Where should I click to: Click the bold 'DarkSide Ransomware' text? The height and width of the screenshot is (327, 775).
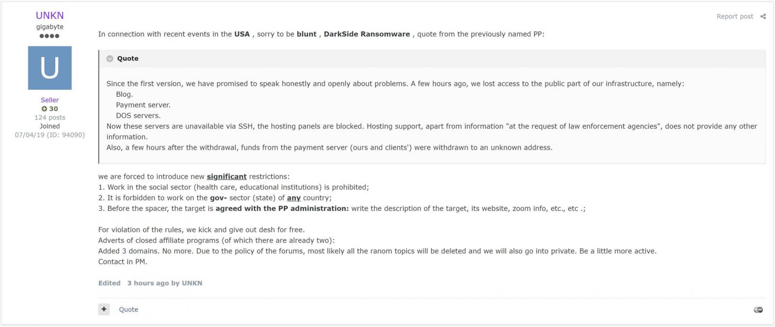click(368, 34)
